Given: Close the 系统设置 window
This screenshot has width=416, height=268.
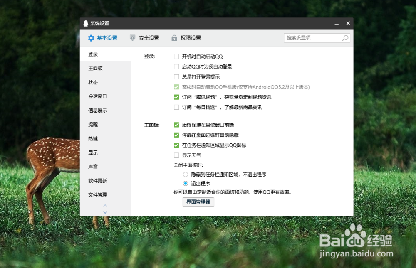Looking at the screenshot, I should (x=348, y=23).
